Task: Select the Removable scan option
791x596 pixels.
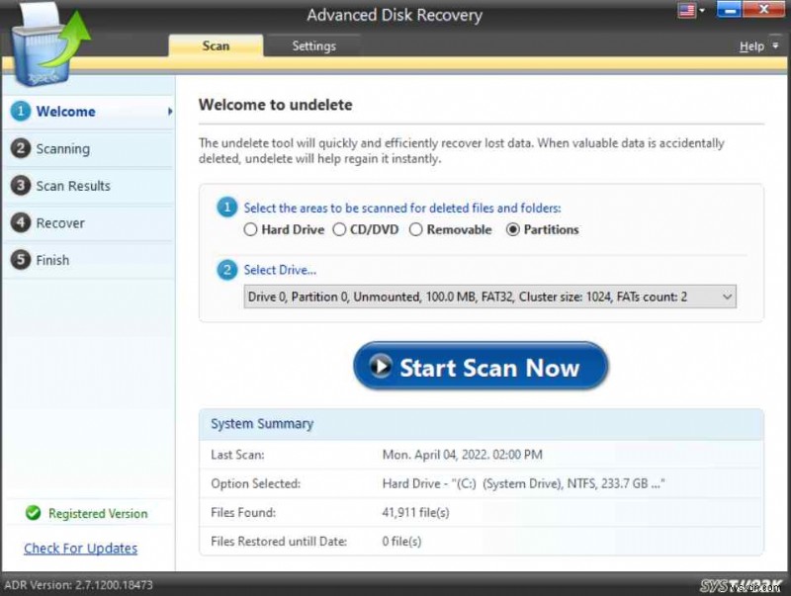Action: click(x=416, y=229)
